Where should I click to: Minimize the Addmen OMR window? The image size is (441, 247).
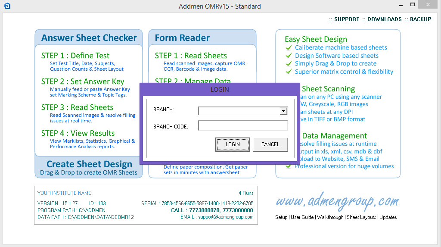click(x=401, y=5)
